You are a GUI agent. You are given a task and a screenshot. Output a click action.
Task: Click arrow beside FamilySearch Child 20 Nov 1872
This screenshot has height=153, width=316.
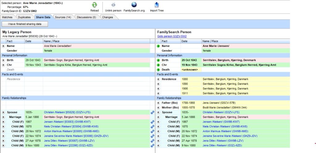[158, 131]
